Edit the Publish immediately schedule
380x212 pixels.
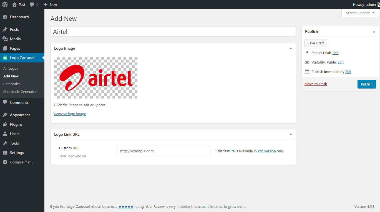348,72
